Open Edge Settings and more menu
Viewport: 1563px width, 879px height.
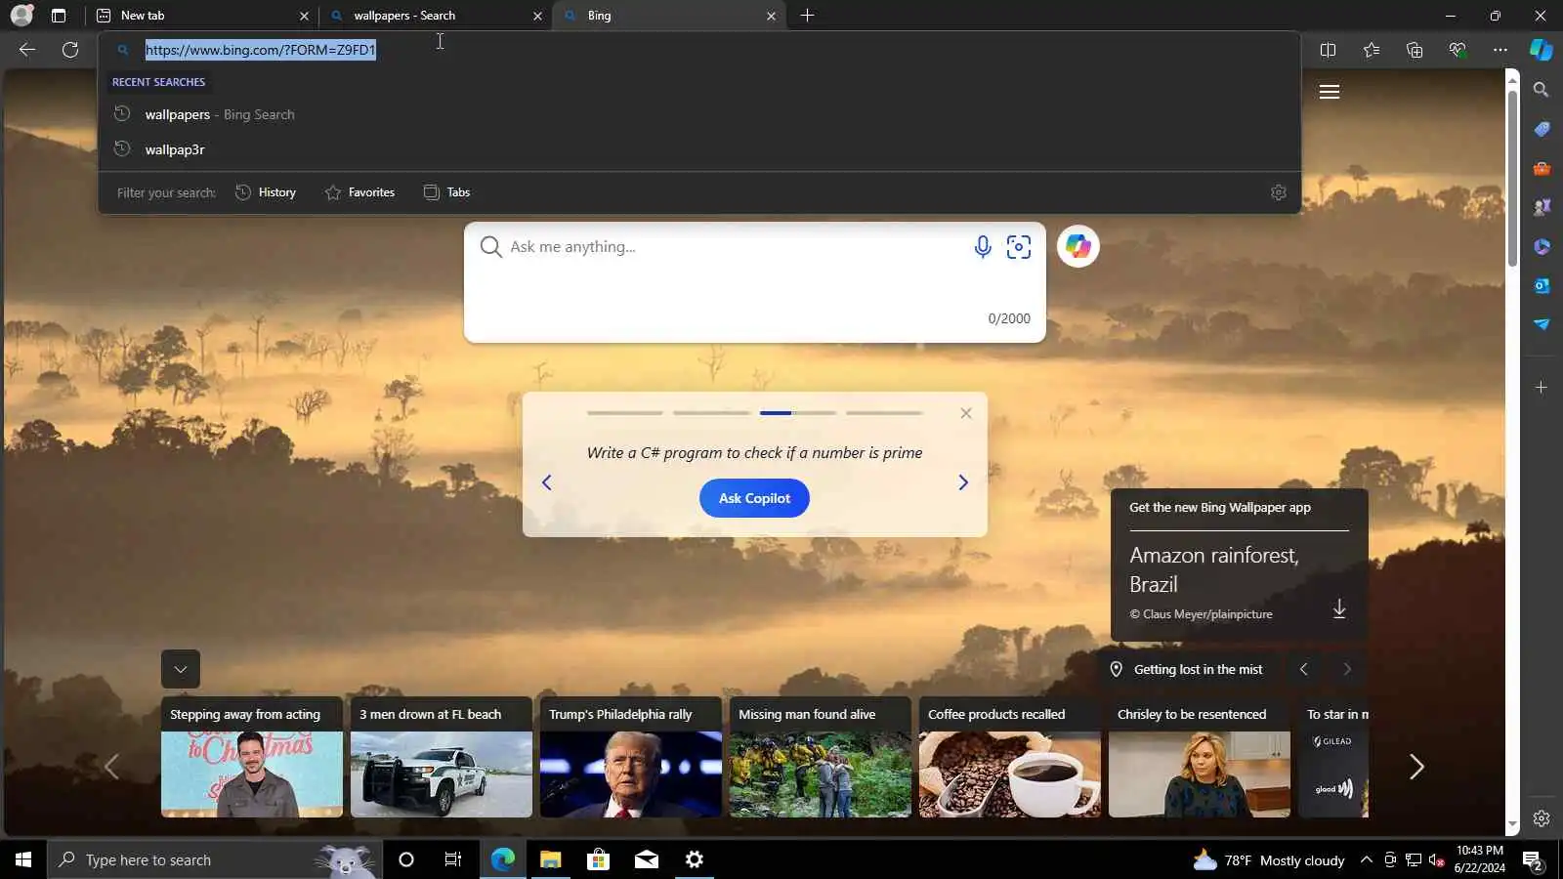point(1500,50)
